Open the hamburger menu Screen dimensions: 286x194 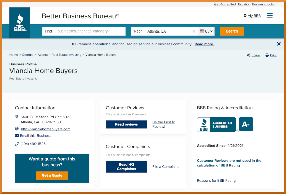click(270, 16)
